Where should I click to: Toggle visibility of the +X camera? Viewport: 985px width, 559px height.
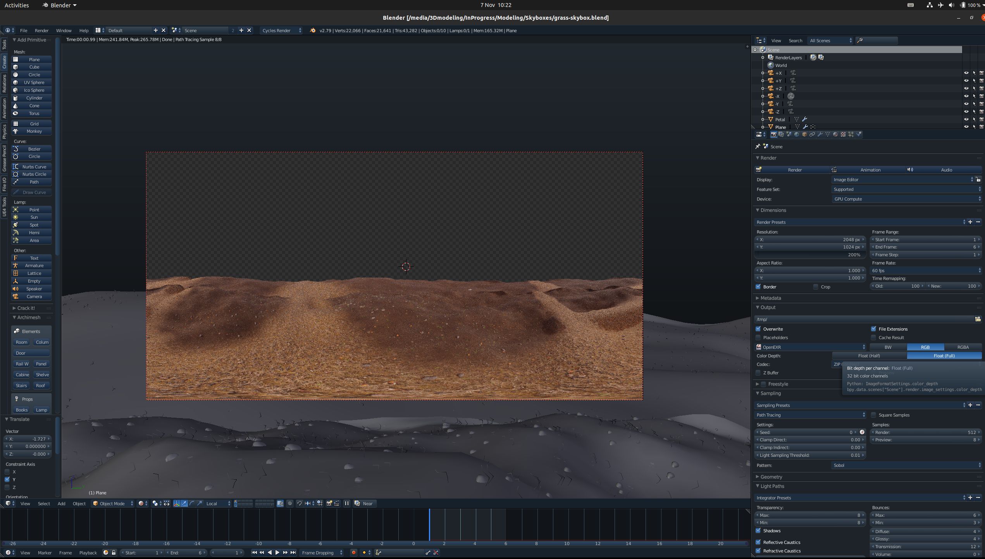[966, 73]
